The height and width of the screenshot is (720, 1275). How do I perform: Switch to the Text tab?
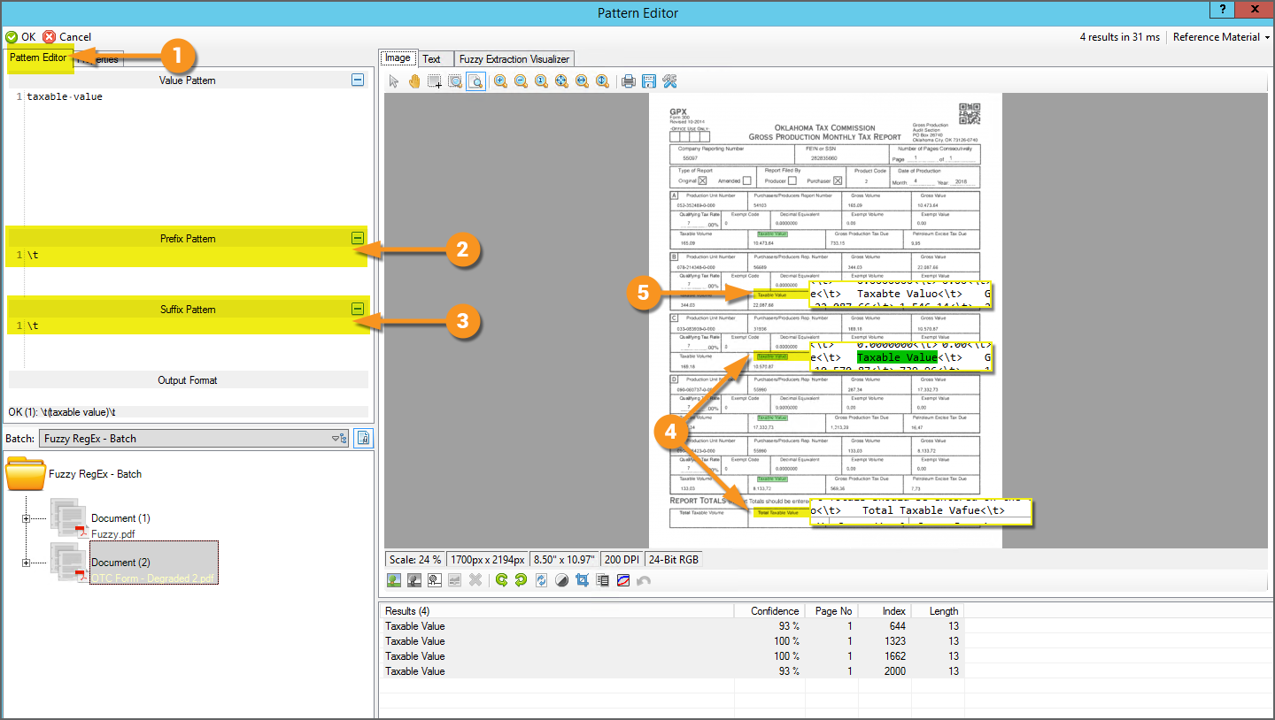(x=431, y=58)
